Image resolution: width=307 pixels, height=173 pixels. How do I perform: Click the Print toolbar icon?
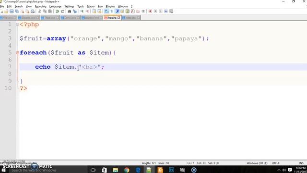coord(33,12)
